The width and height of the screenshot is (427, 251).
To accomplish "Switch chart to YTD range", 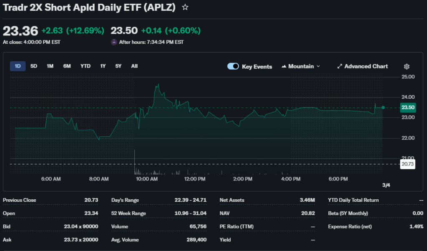I will coord(85,66).
